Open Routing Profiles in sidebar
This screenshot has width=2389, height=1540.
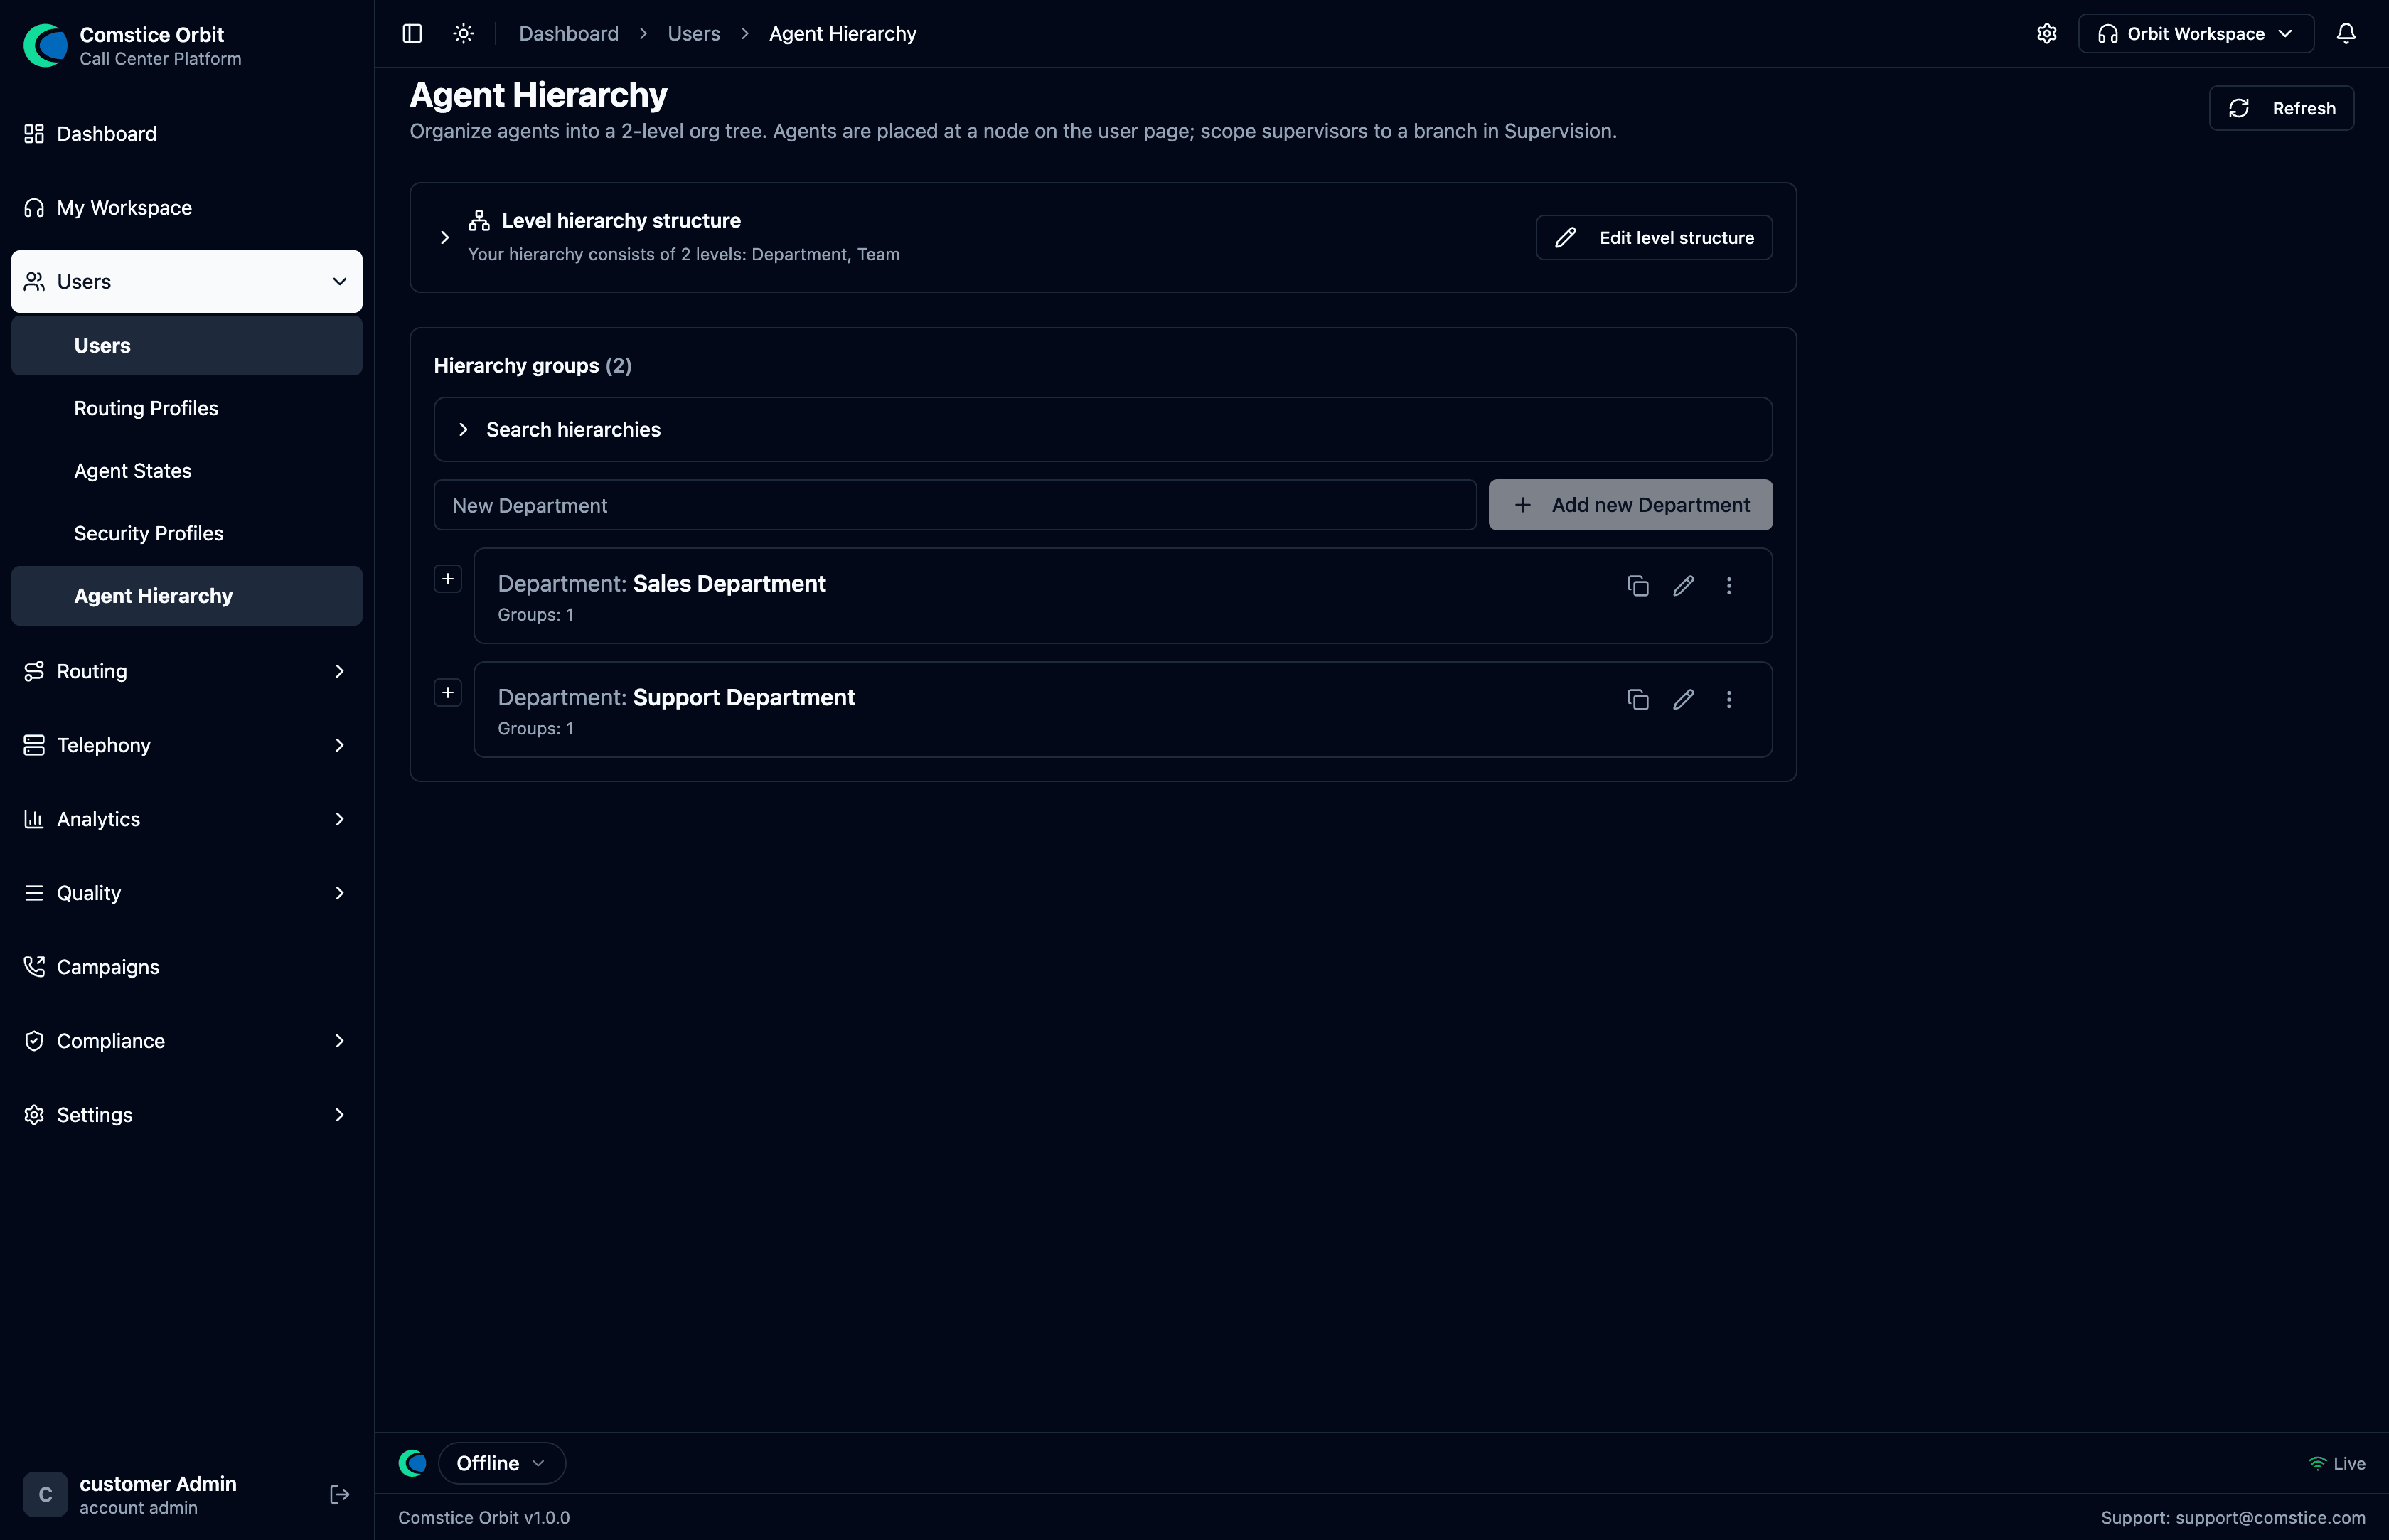(146, 408)
